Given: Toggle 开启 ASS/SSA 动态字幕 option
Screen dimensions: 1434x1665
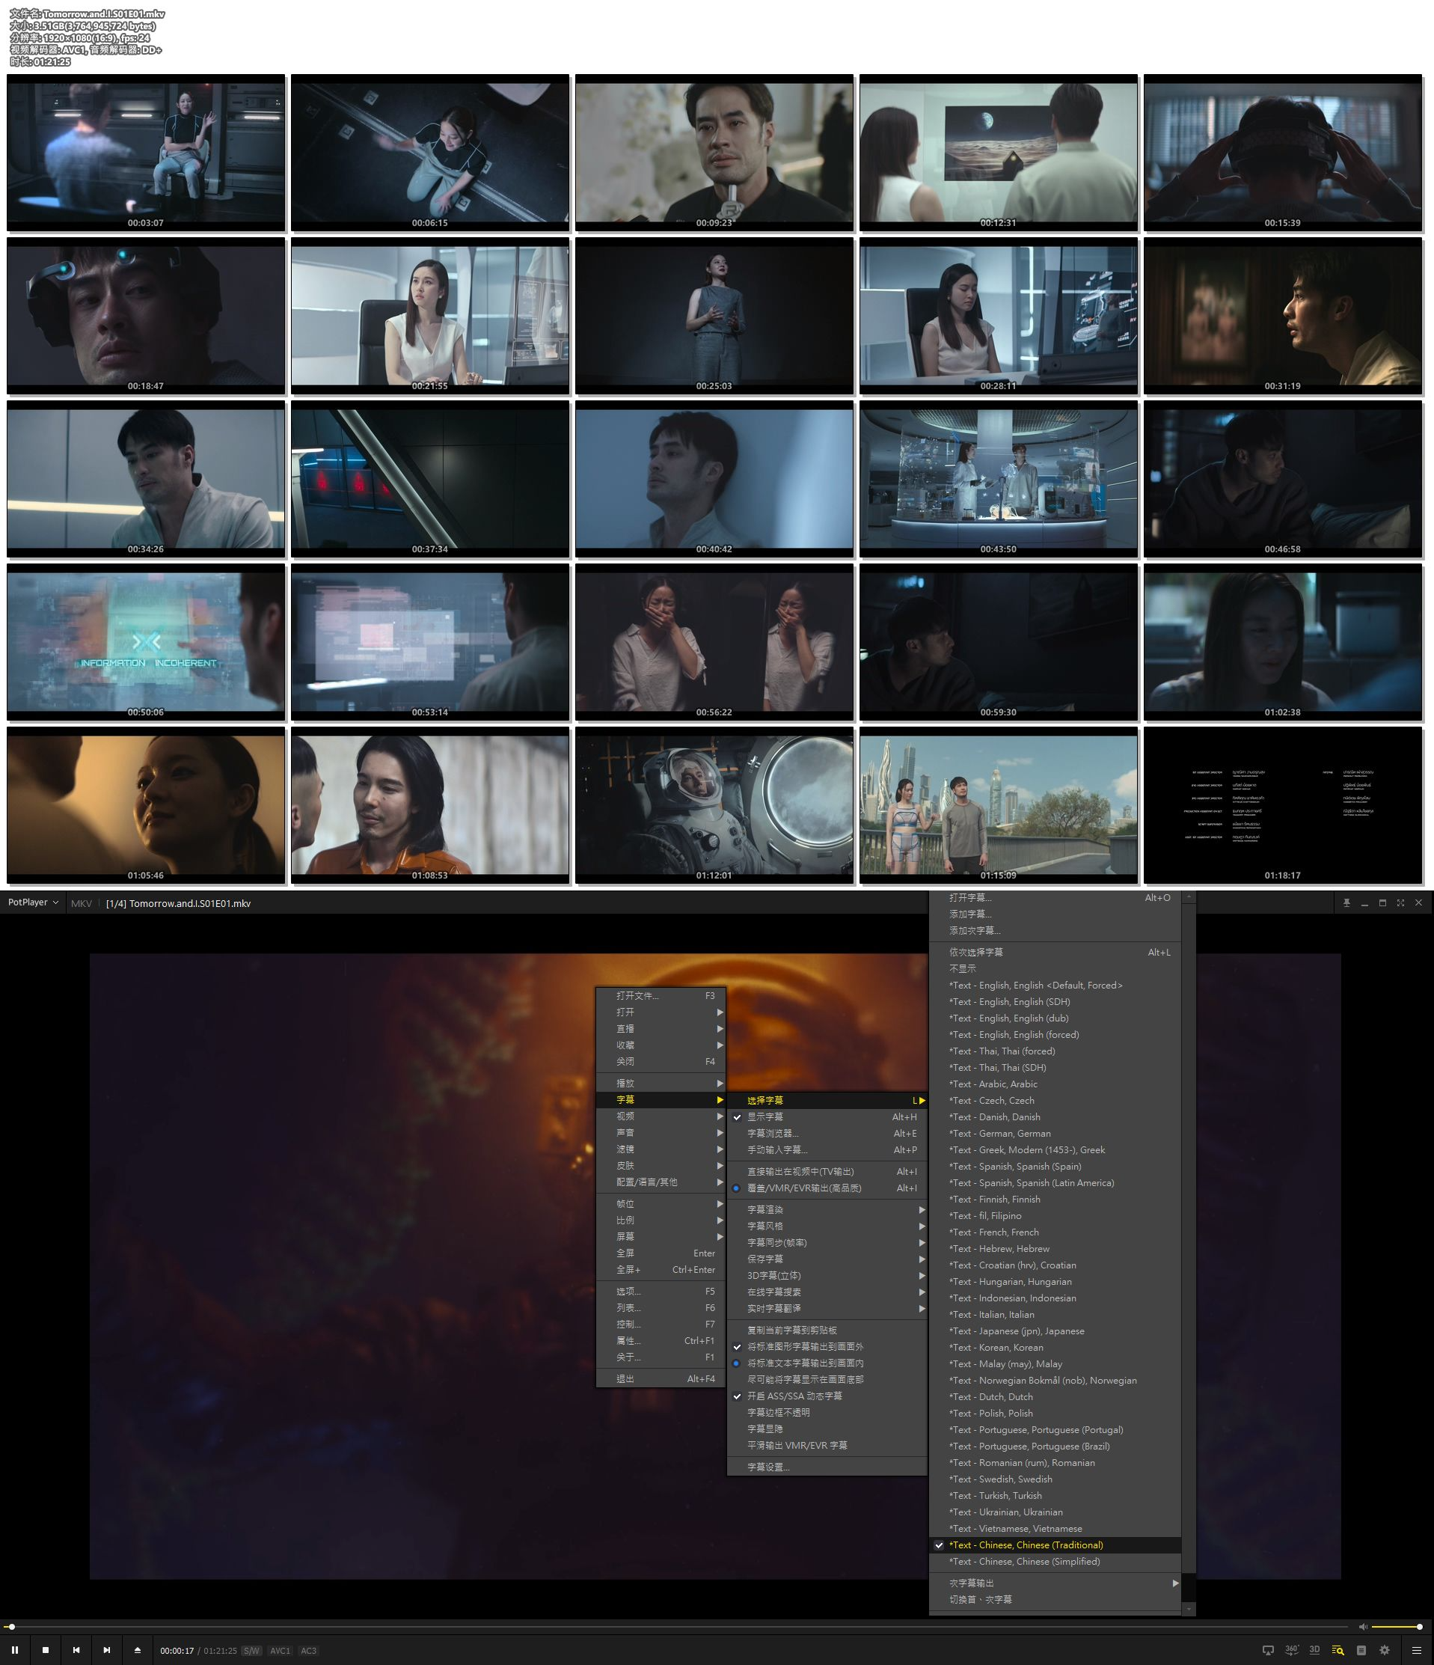Looking at the screenshot, I should (827, 1396).
